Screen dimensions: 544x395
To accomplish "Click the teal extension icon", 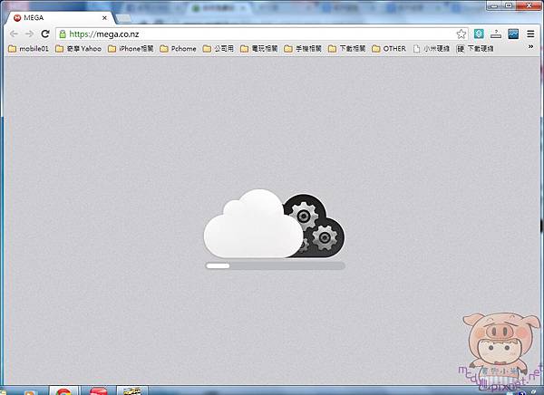I will point(479,34).
